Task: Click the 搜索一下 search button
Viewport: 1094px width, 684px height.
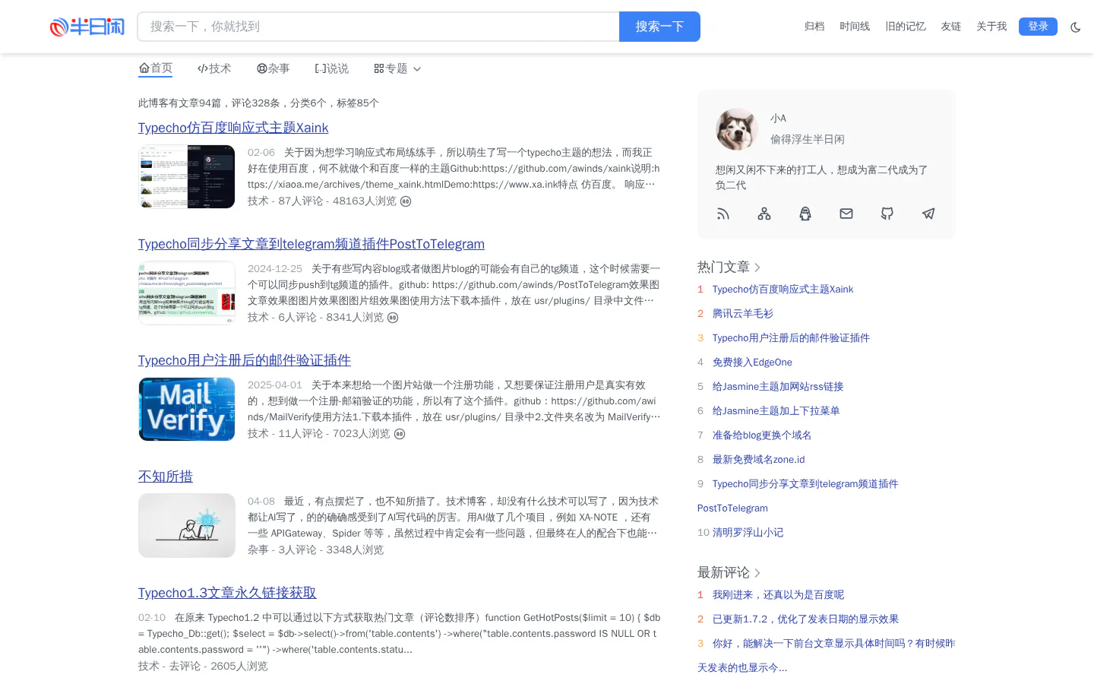Action: pyautogui.click(x=659, y=27)
